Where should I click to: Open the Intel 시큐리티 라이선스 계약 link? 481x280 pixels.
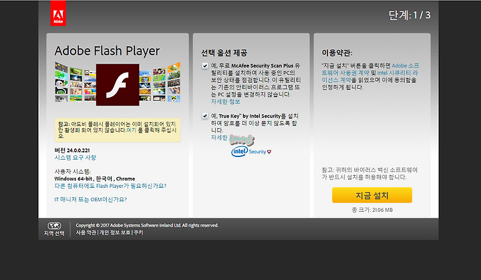click(x=369, y=76)
